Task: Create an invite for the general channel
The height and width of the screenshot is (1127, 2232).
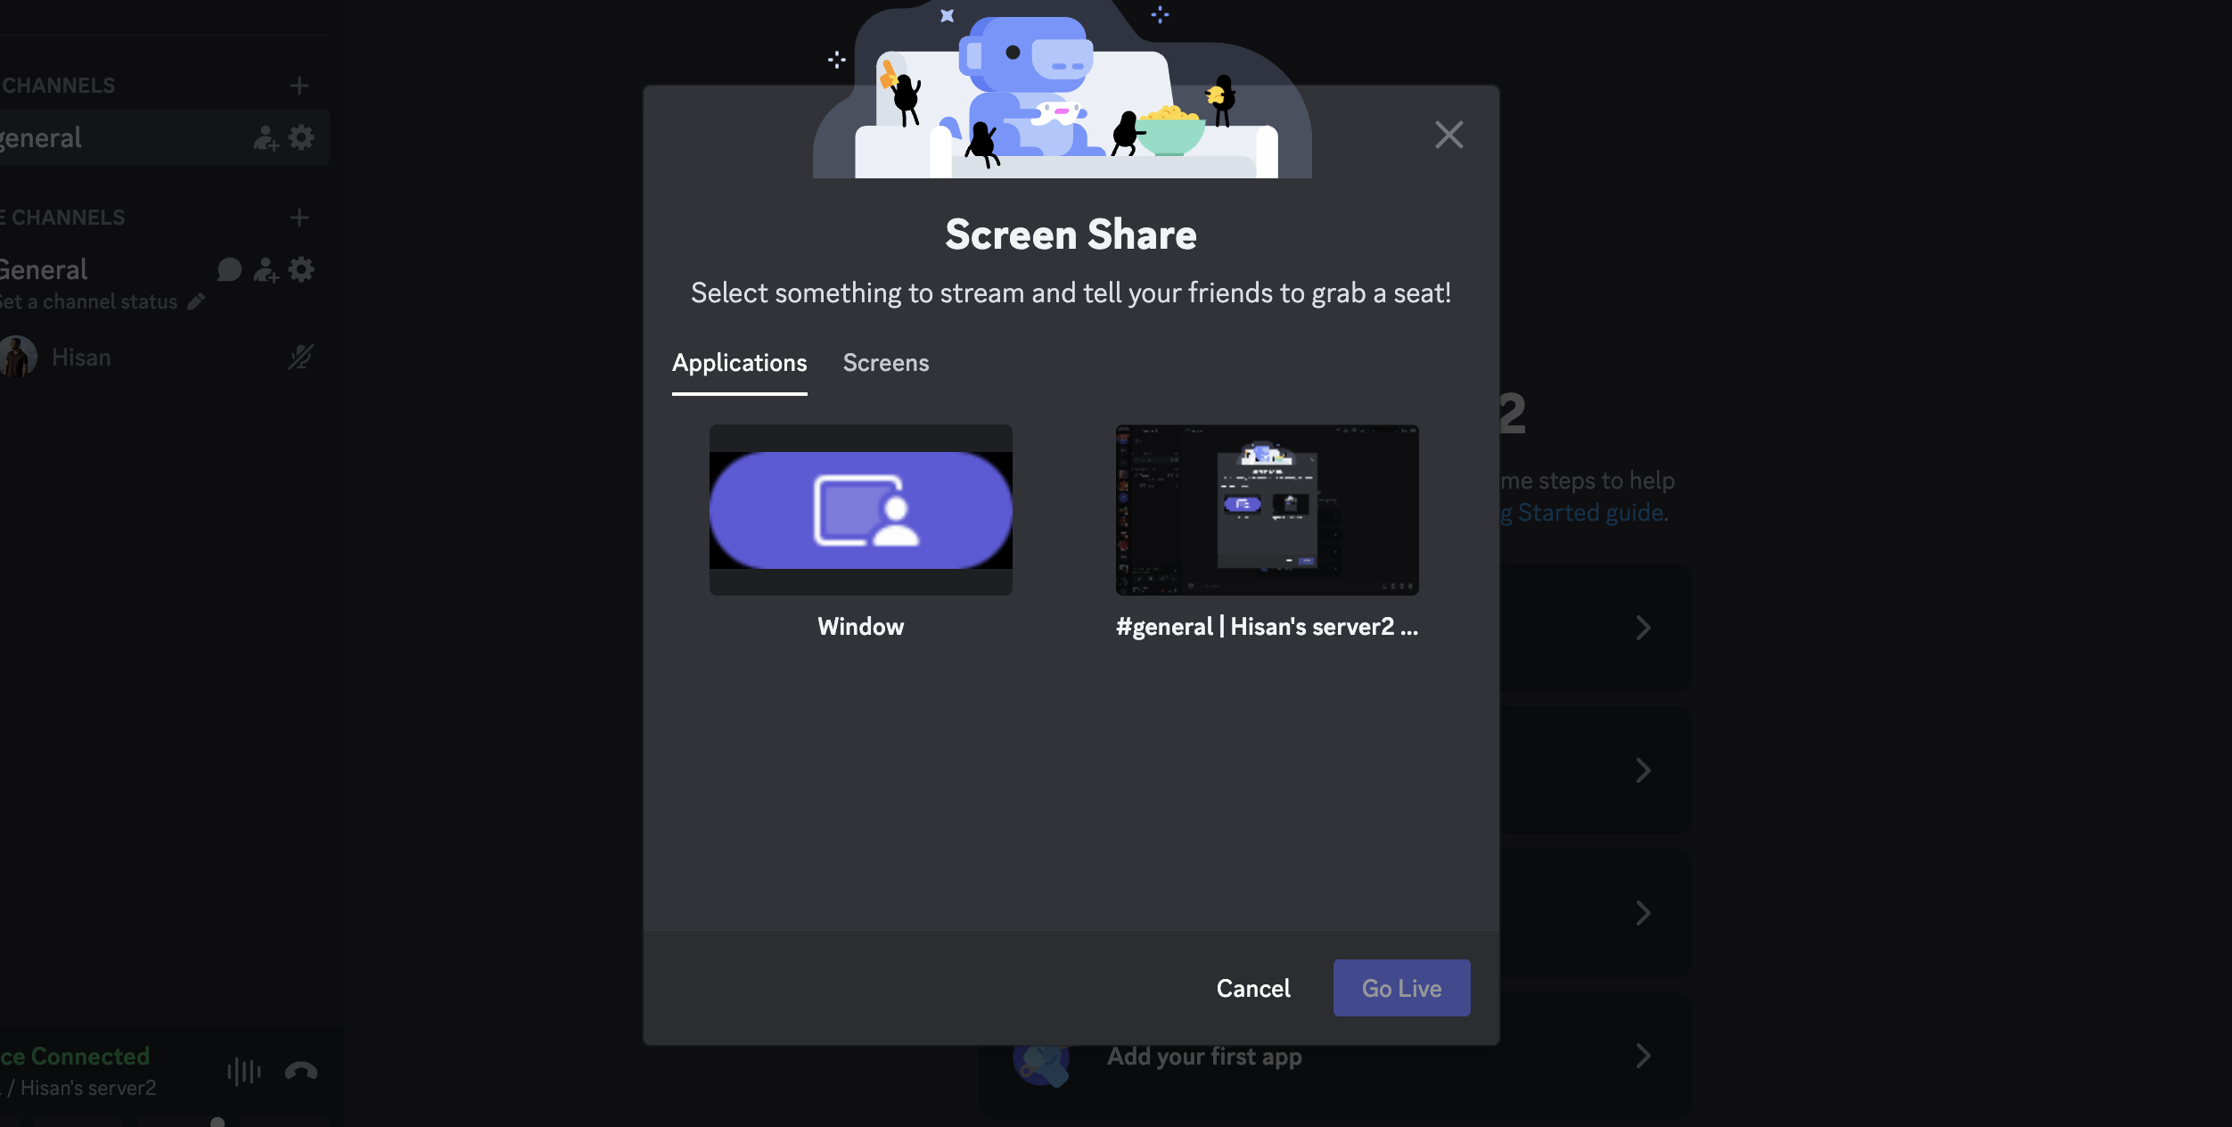Action: (x=265, y=137)
